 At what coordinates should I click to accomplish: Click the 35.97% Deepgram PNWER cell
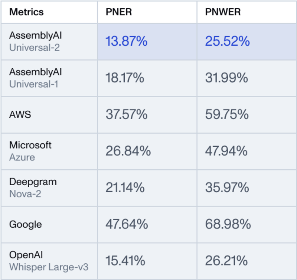point(227,188)
